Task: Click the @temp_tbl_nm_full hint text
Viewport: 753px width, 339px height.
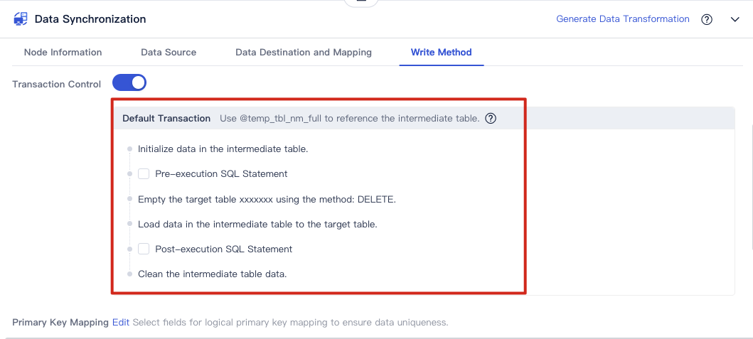Action: 350,118
